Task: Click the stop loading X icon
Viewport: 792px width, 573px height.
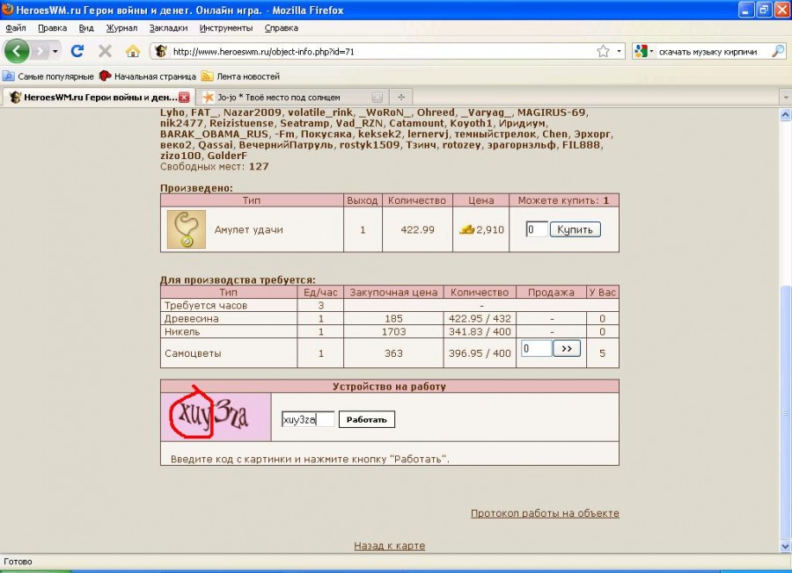Action: tap(105, 51)
